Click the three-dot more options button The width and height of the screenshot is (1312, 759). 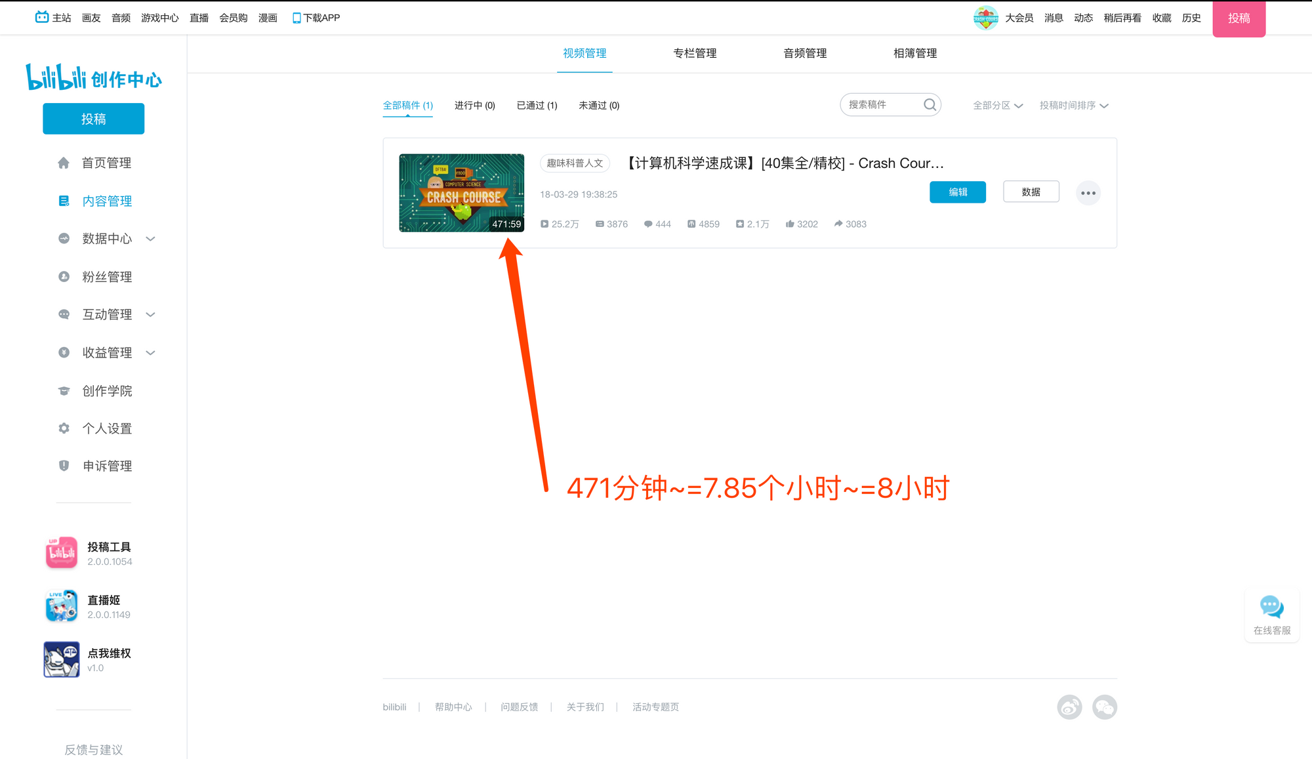tap(1088, 193)
